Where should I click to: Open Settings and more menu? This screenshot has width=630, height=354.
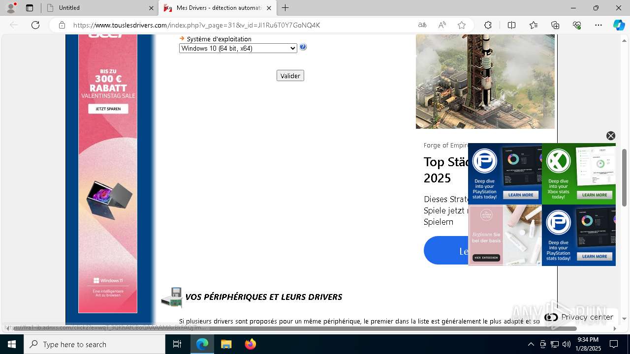pos(598,25)
